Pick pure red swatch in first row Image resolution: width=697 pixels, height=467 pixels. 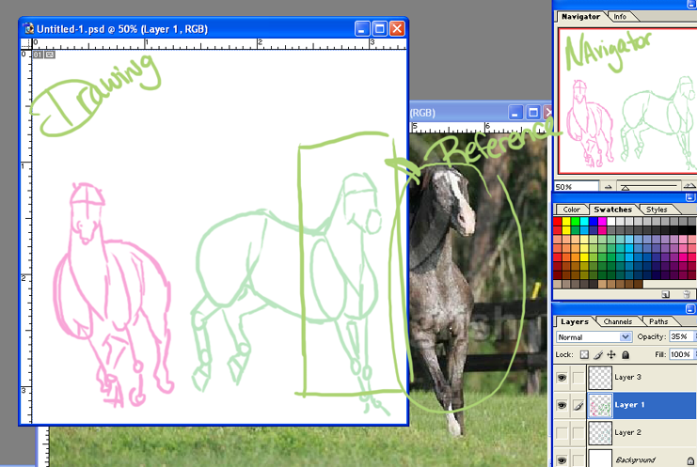click(558, 221)
